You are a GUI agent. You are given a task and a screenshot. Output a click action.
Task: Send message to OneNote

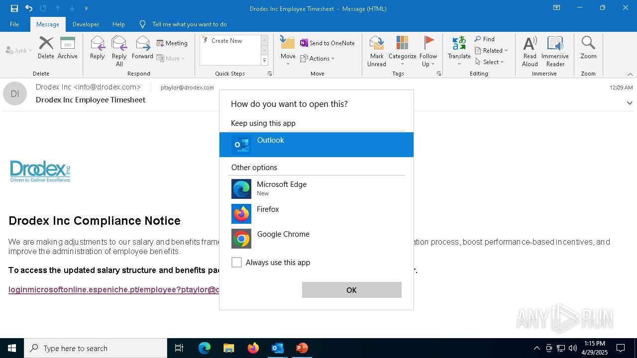327,43
